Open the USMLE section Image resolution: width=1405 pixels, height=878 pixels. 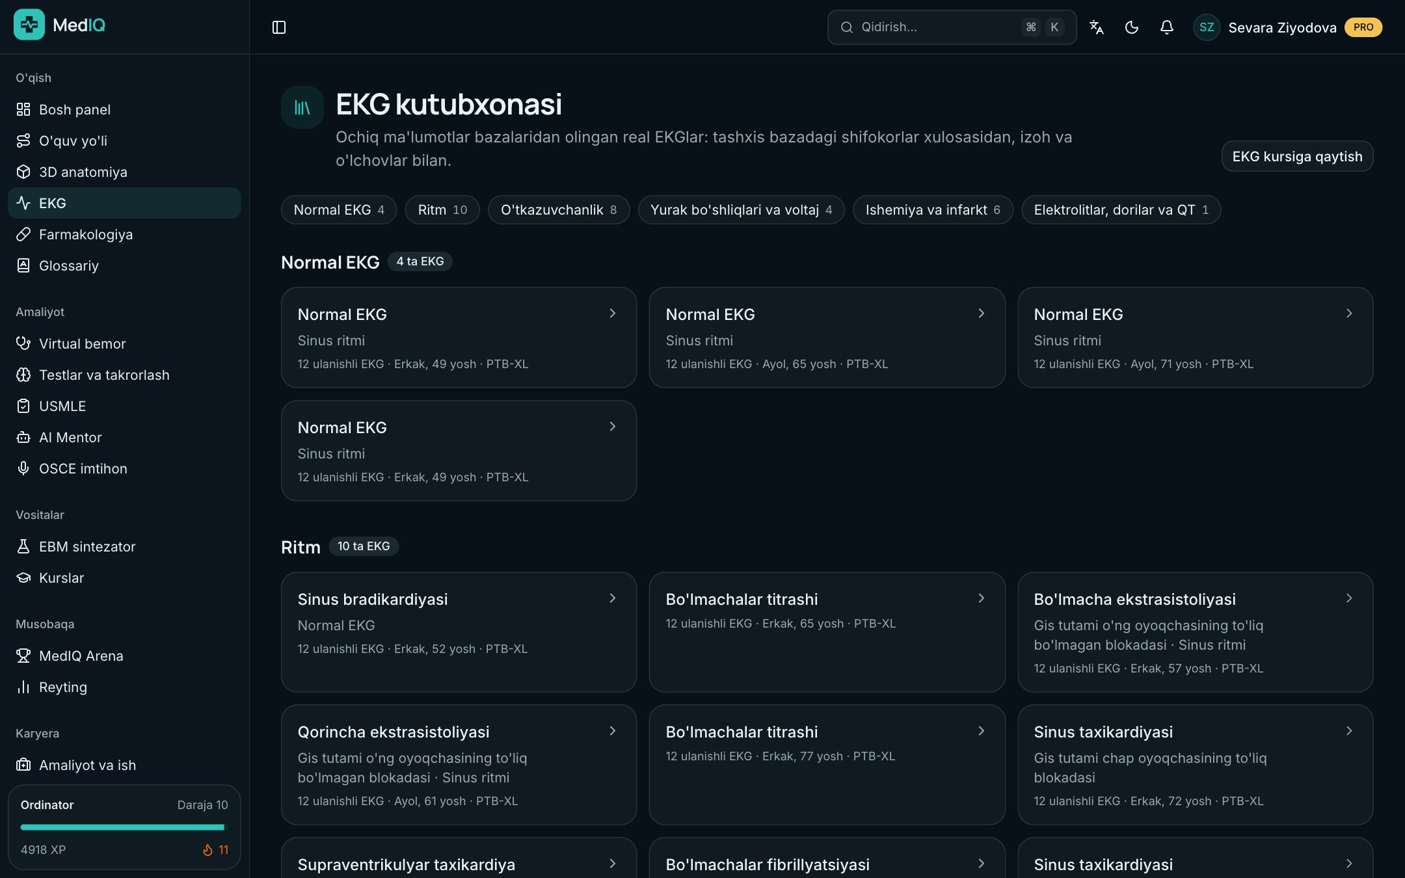[x=124, y=406]
